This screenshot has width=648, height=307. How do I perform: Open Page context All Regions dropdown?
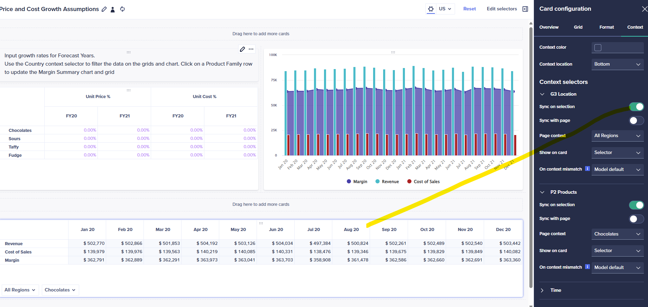[x=617, y=136]
